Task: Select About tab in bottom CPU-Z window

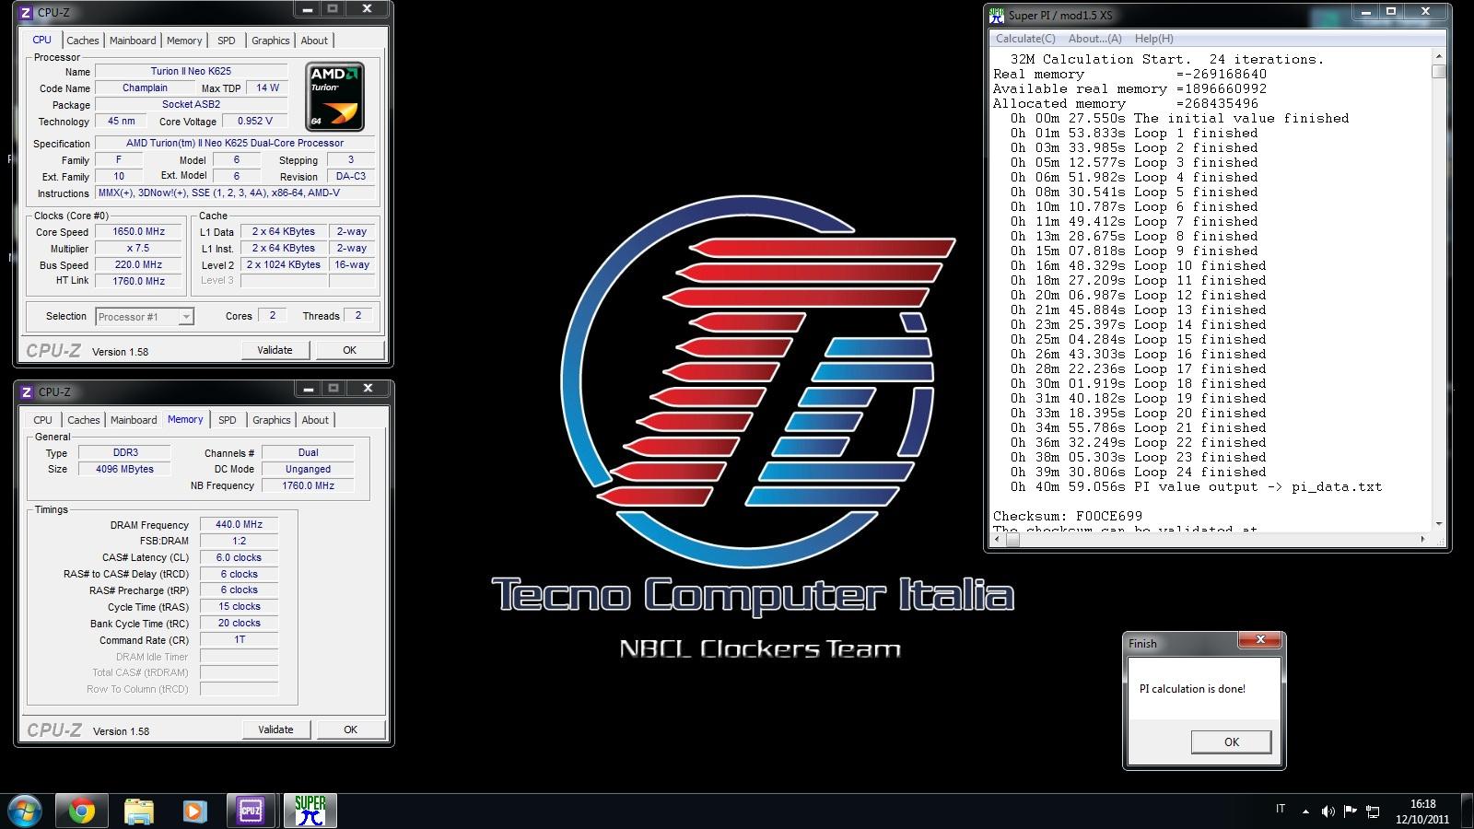Action: pyautogui.click(x=315, y=420)
